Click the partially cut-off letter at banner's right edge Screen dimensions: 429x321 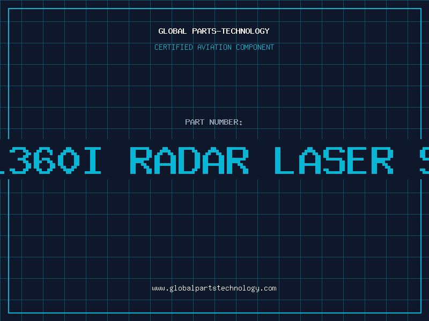click(425, 160)
